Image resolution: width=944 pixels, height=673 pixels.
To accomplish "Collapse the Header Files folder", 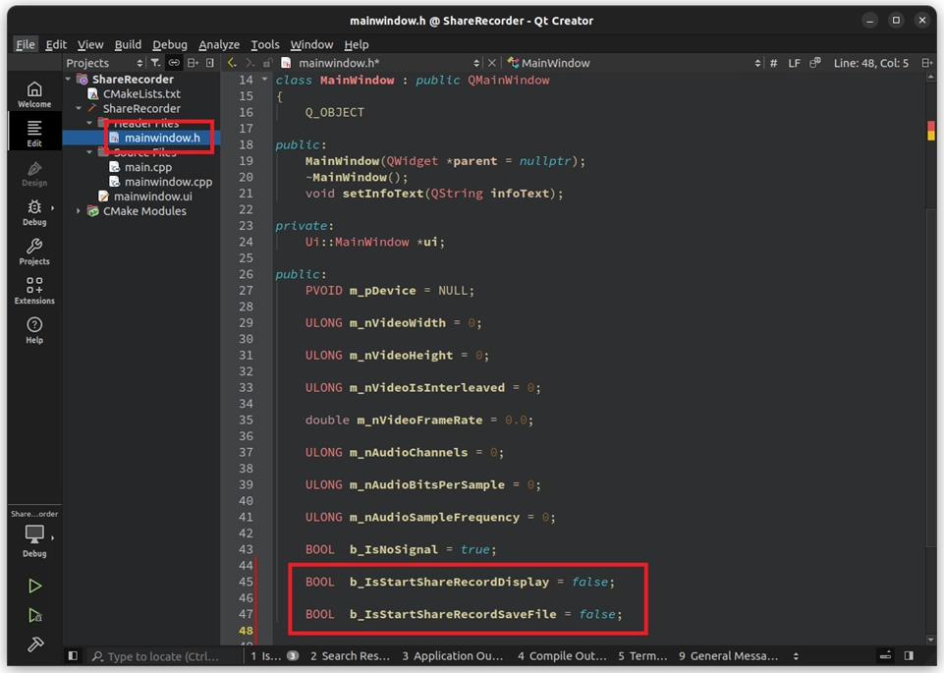I will [x=89, y=123].
